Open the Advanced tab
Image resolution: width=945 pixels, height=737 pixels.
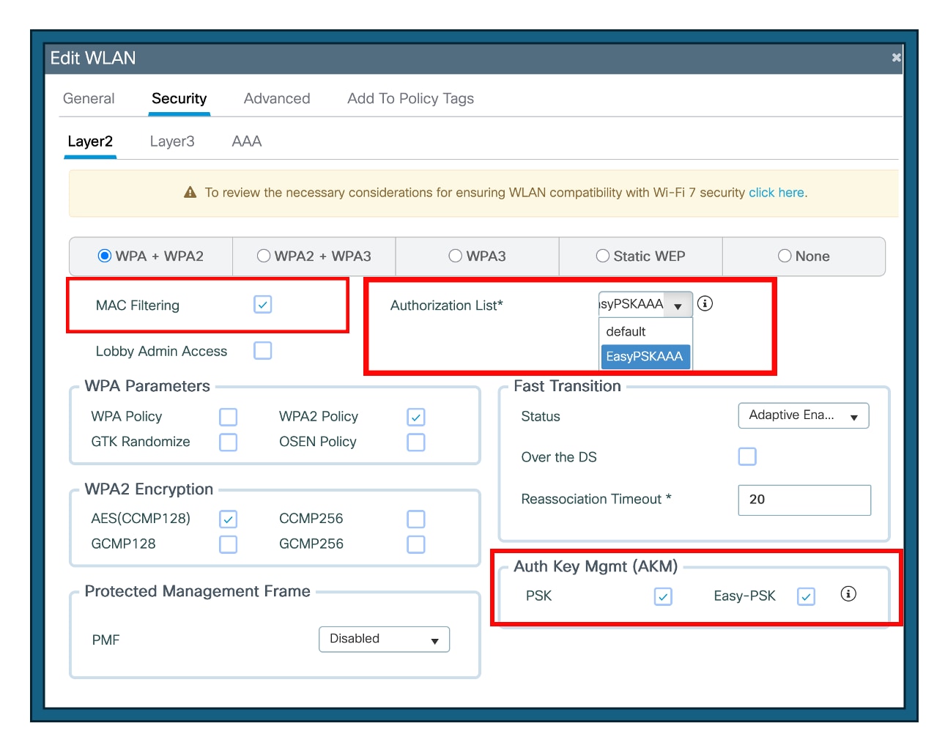(277, 98)
